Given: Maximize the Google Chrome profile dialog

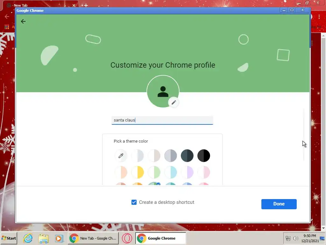Looking at the screenshot, I should pyautogui.click(x=292, y=10).
